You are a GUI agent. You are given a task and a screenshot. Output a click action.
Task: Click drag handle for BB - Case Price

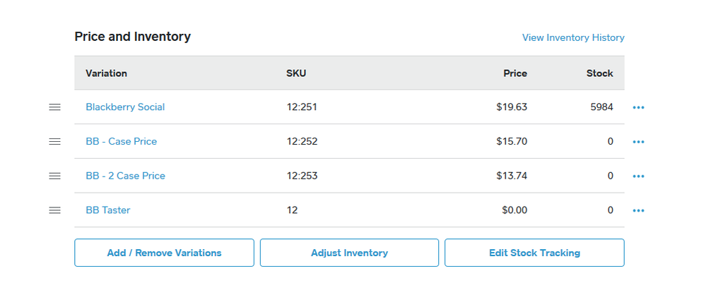click(54, 141)
